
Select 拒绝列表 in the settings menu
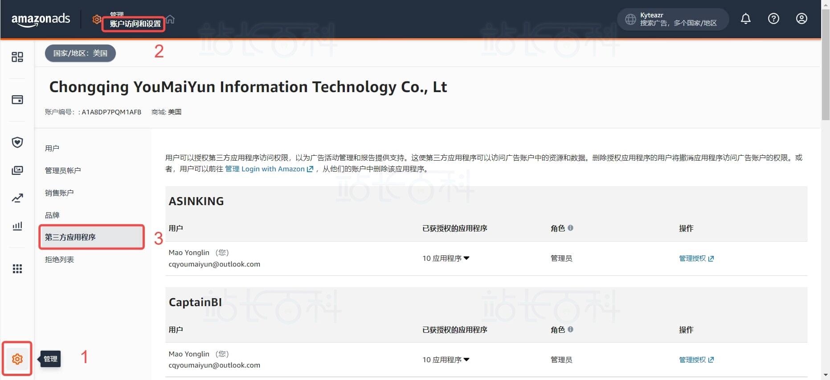click(x=59, y=259)
